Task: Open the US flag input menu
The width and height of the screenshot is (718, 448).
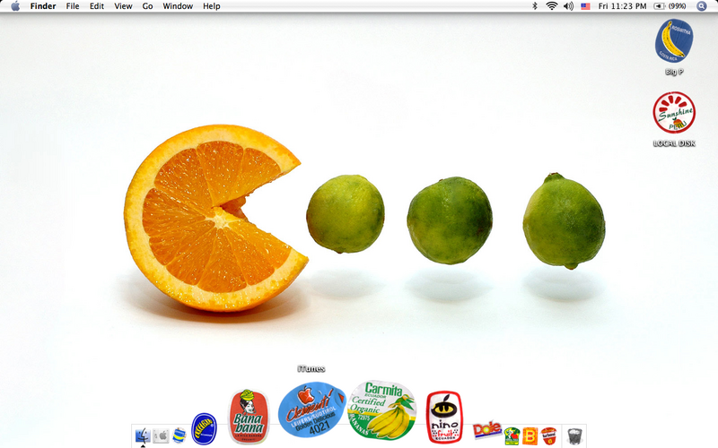Action: pyautogui.click(x=585, y=6)
